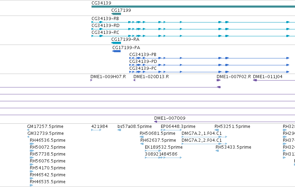Select the CG17199-RA label

[125, 39]
